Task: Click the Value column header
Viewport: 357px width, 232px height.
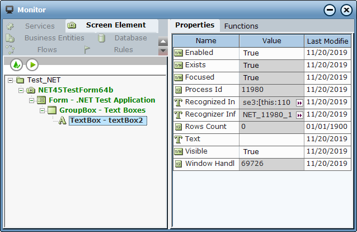Action: coord(271,41)
